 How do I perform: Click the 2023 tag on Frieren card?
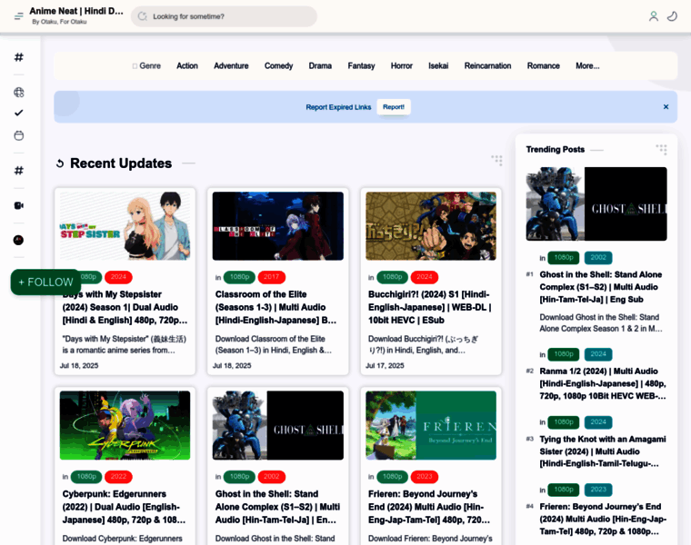[x=425, y=476]
